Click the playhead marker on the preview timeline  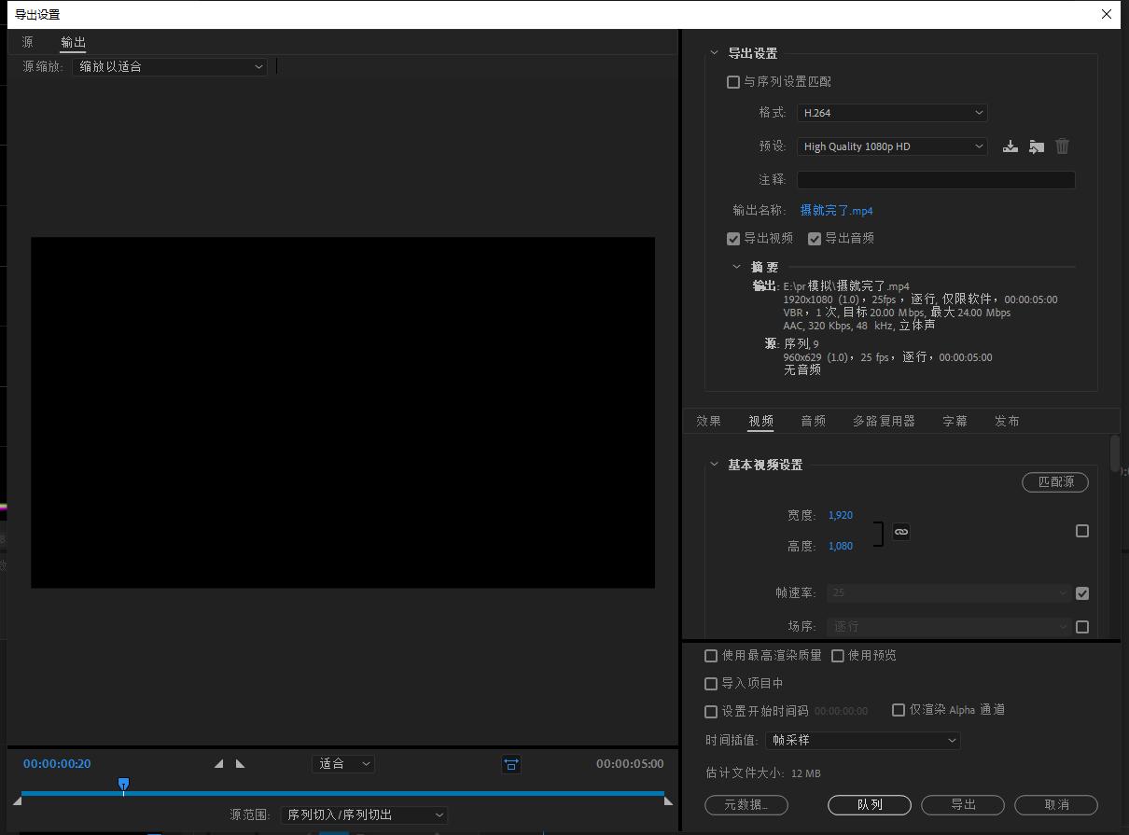coord(123,785)
